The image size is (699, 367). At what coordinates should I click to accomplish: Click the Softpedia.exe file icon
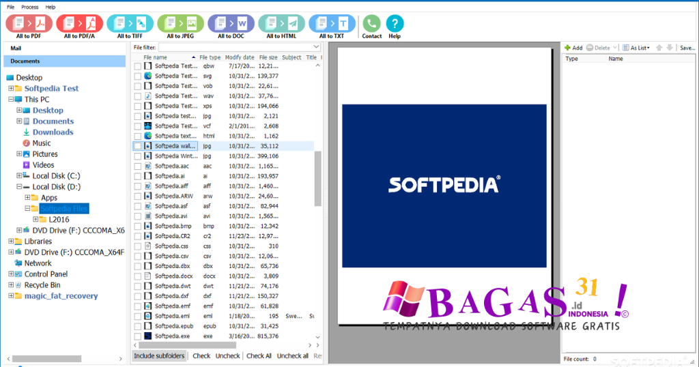pyautogui.click(x=147, y=336)
